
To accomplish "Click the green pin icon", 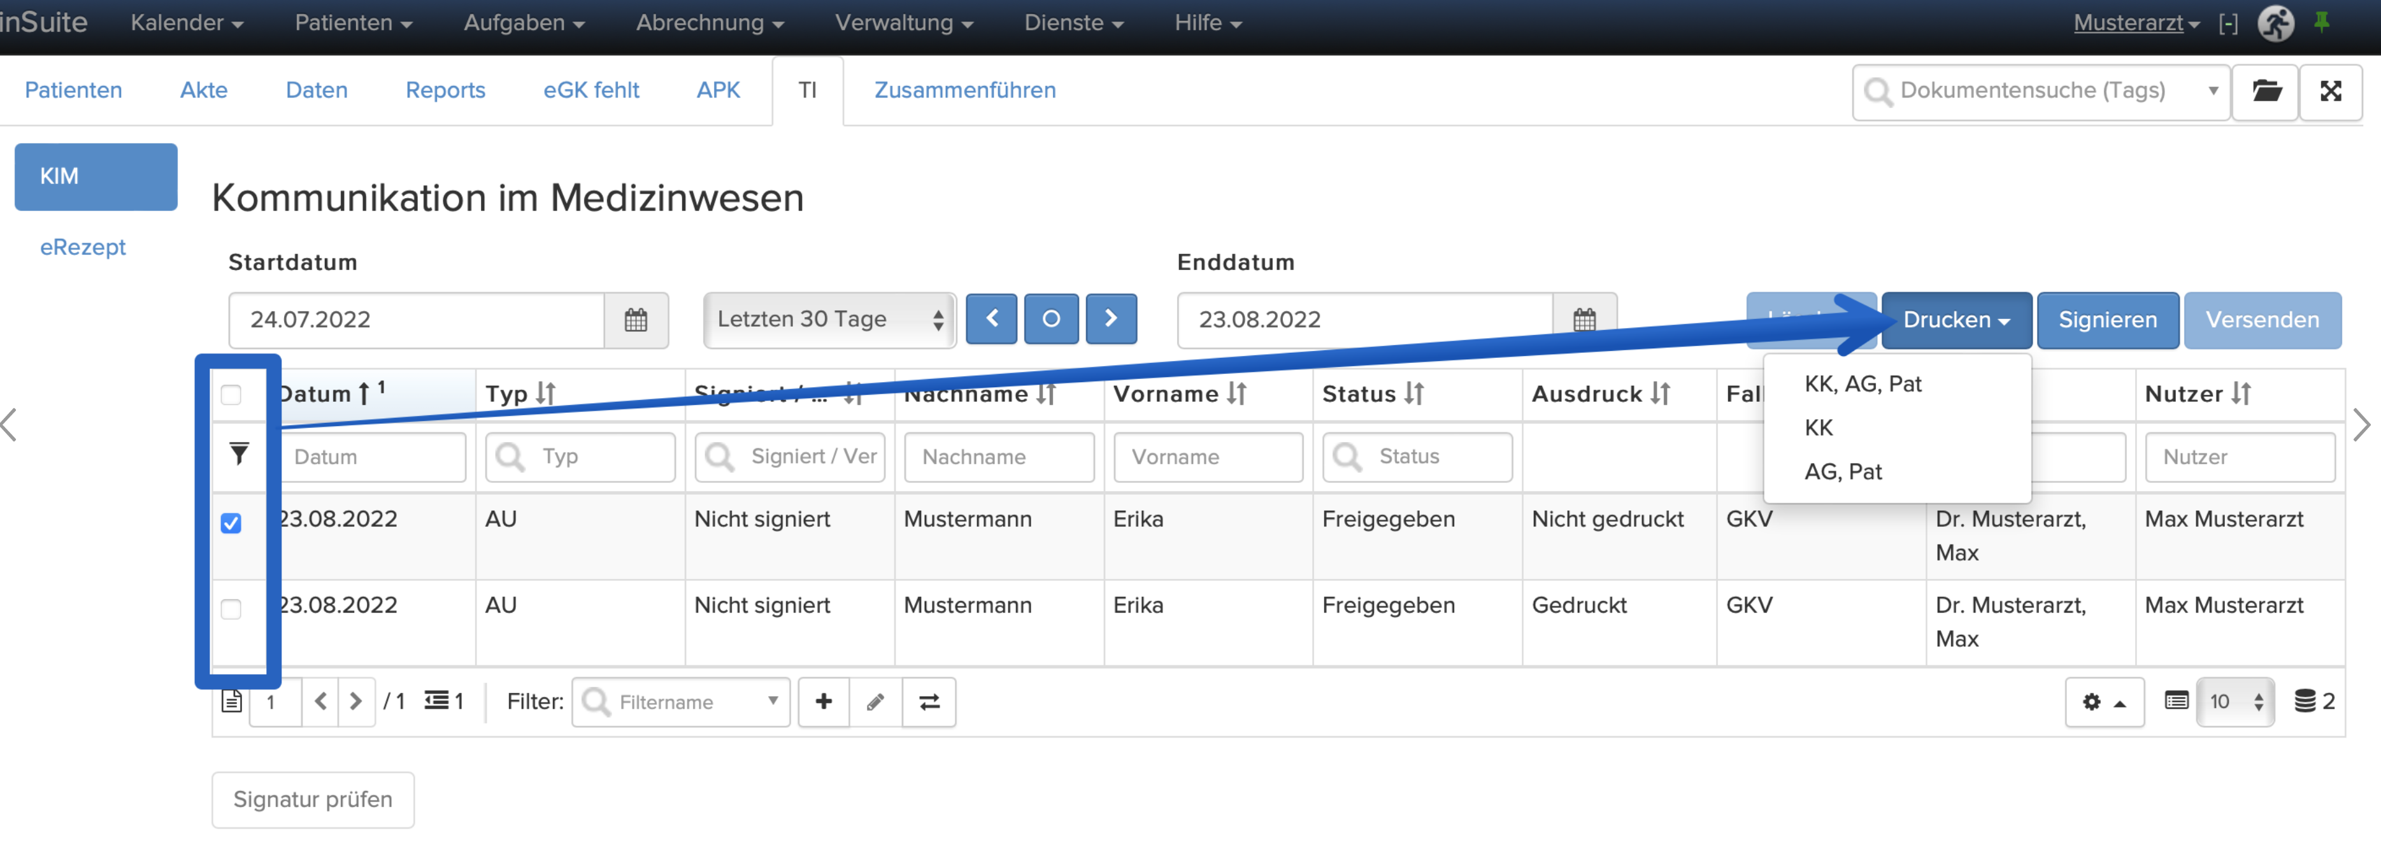I will point(2322,22).
